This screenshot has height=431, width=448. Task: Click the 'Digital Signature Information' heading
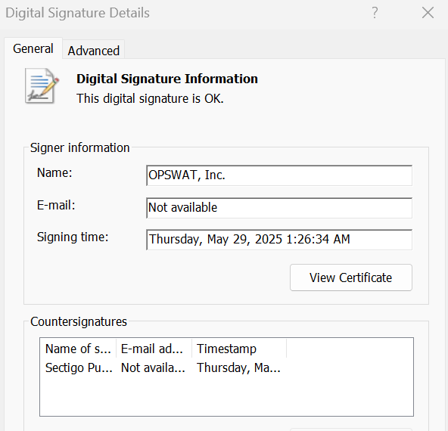point(166,79)
